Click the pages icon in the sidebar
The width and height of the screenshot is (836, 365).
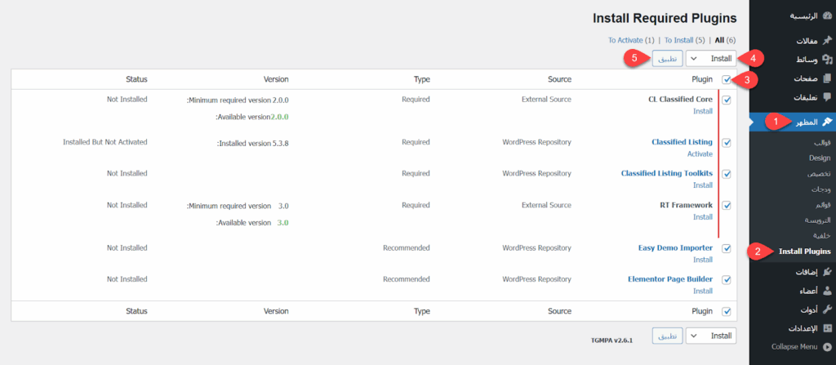[x=827, y=79]
